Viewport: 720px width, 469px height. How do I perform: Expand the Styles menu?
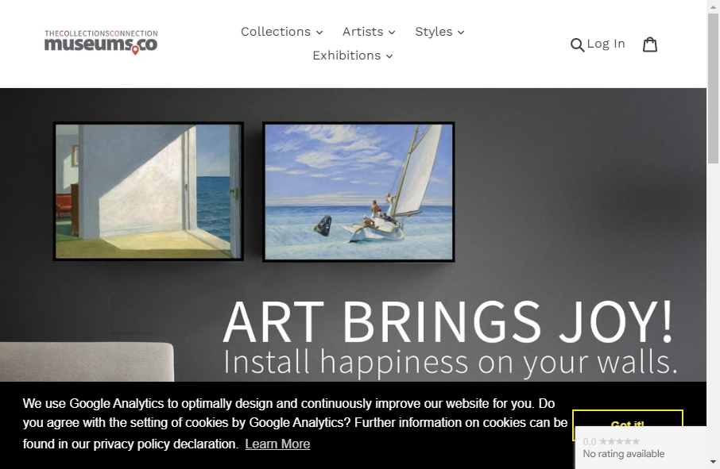[439, 32]
